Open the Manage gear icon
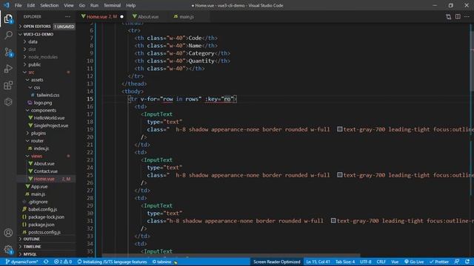 click(x=8, y=249)
